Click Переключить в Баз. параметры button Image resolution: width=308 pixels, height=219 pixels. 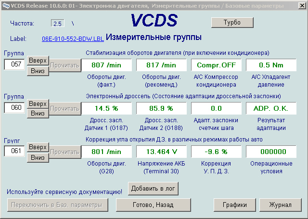(x=58, y=205)
